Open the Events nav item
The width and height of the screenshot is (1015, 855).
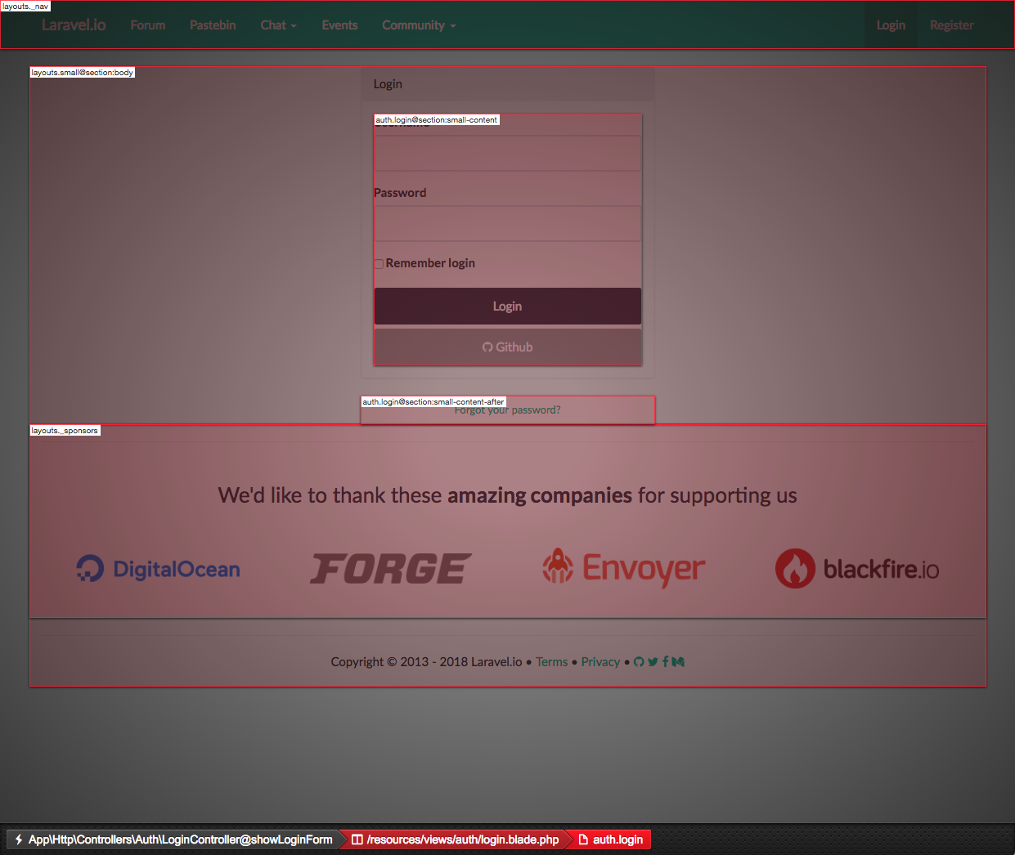click(339, 25)
